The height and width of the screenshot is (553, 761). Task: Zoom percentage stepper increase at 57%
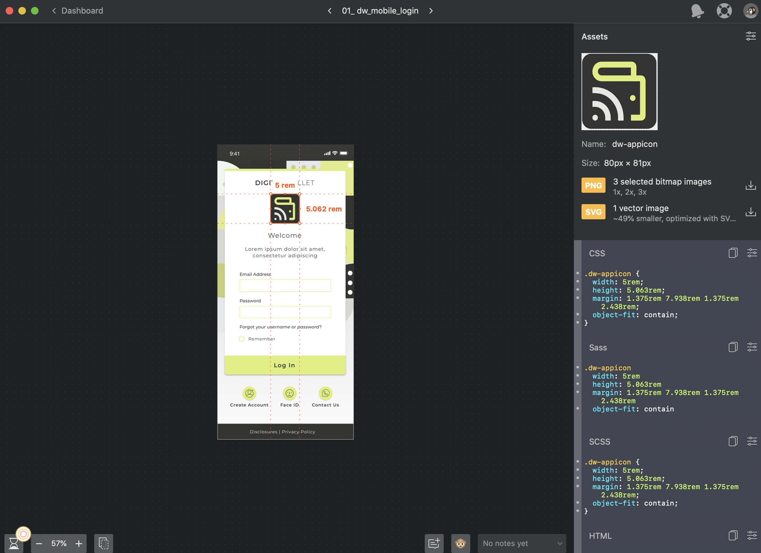pos(78,543)
